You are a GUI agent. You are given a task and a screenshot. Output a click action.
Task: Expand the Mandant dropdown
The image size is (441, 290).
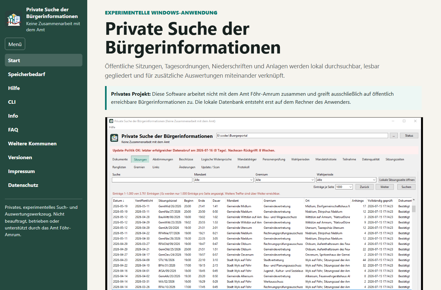(x=224, y=180)
